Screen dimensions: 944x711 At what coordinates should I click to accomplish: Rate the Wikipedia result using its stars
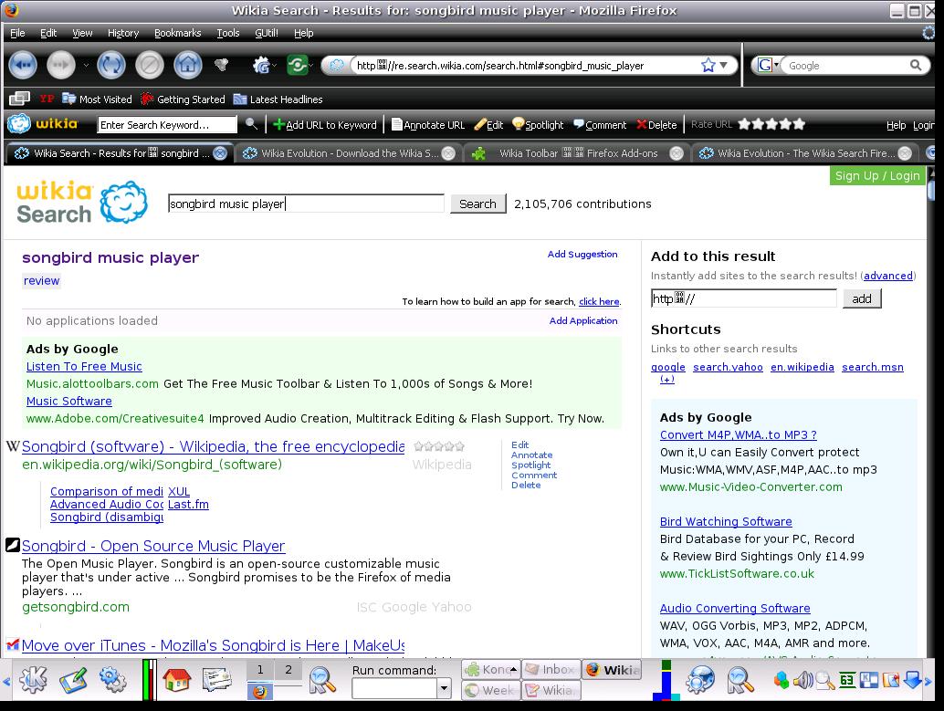[x=439, y=446]
